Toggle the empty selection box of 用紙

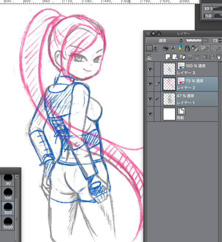click(x=157, y=114)
